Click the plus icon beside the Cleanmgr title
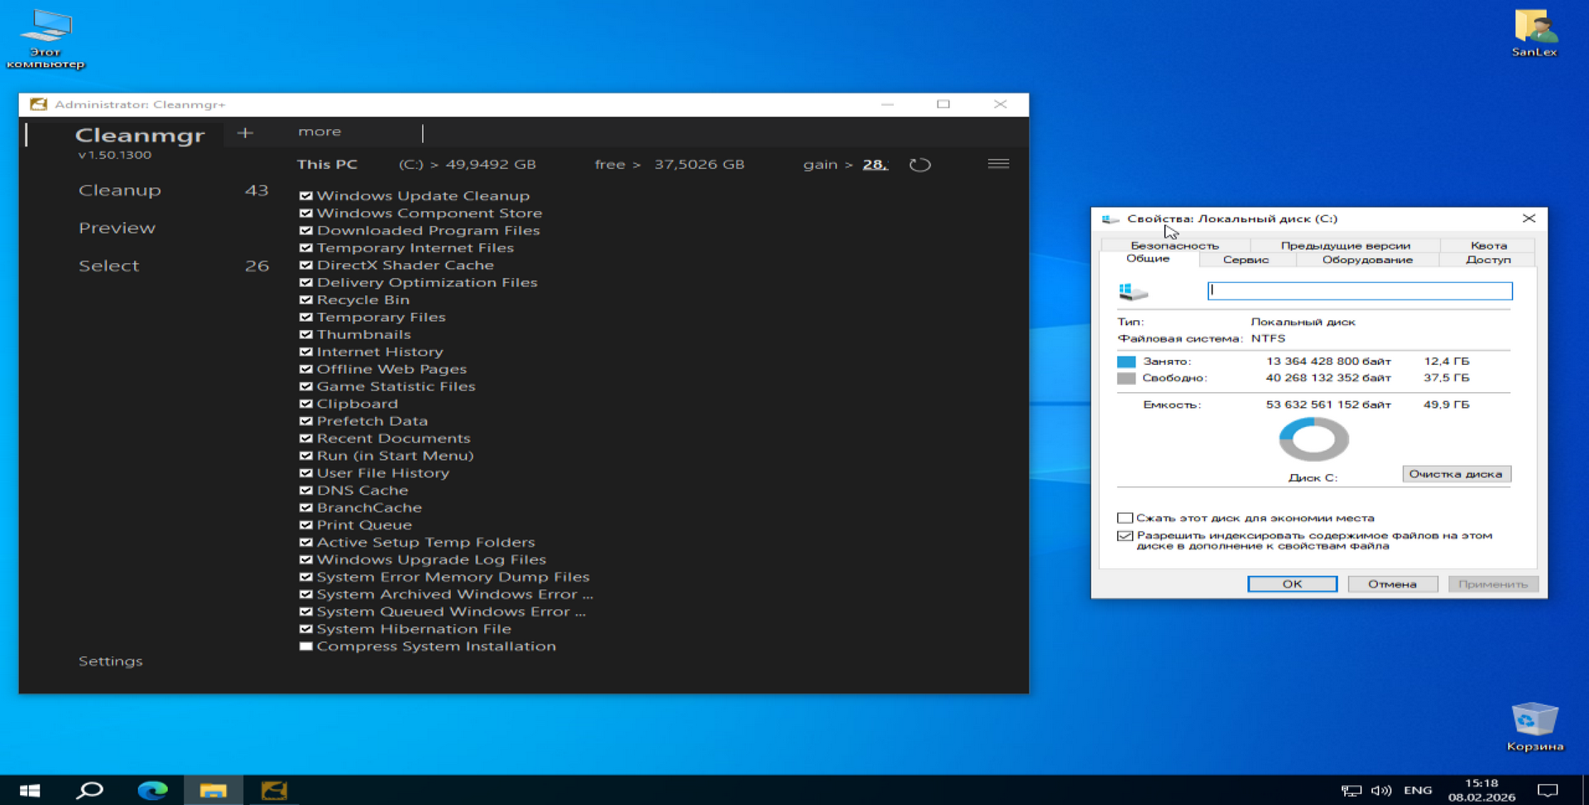Image resolution: width=1589 pixels, height=805 pixels. (x=245, y=133)
